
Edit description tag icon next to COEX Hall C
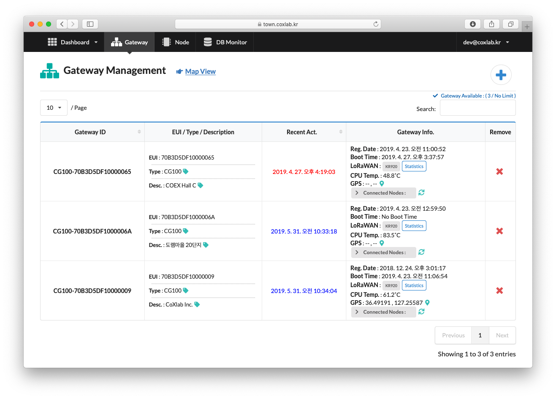coord(201,185)
